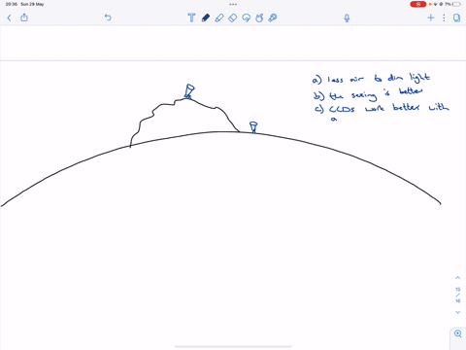Go to the previous page with up chevron
This screenshot has width=466, height=350.
click(x=457, y=278)
